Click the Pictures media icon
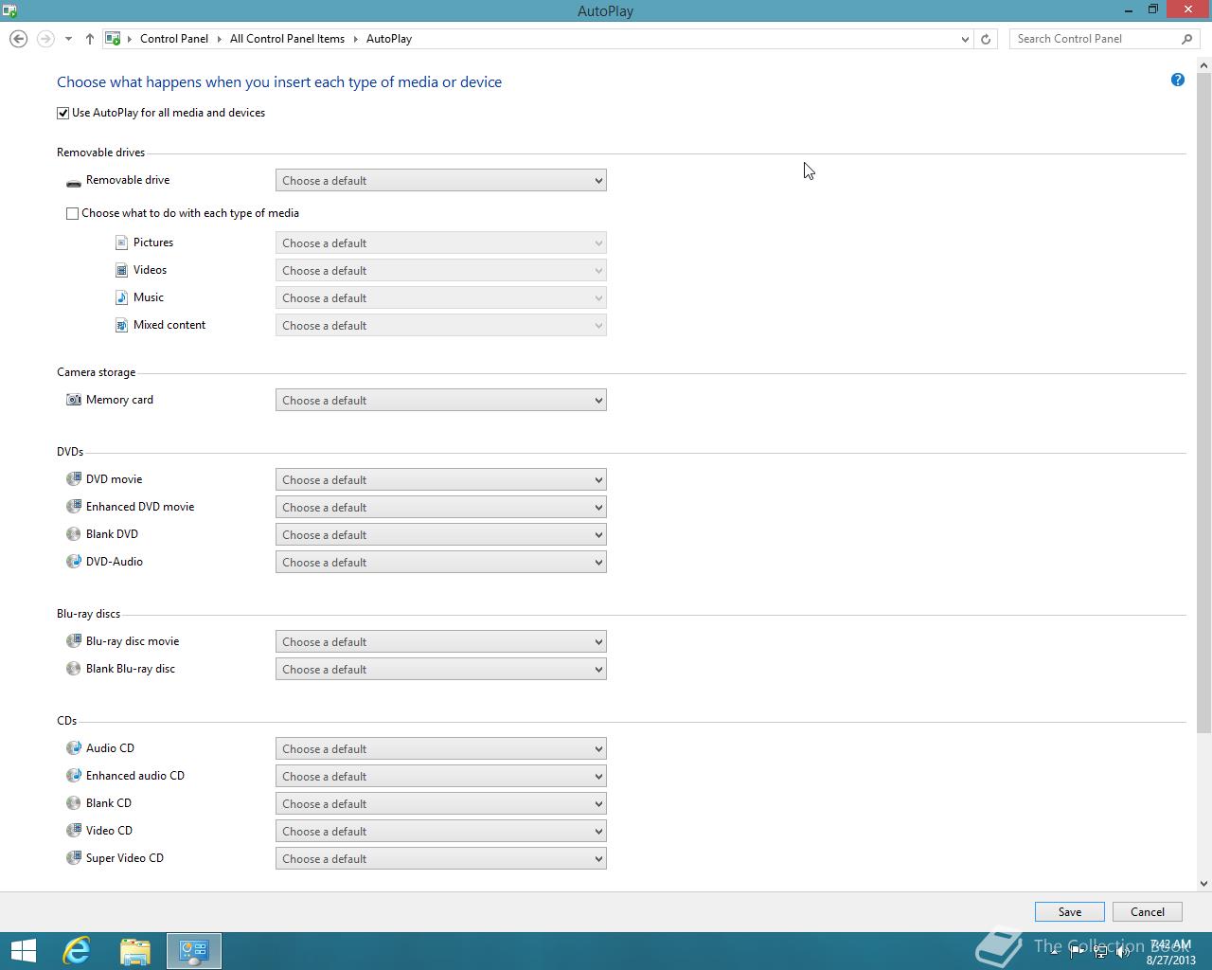This screenshot has height=970, width=1212. point(121,242)
